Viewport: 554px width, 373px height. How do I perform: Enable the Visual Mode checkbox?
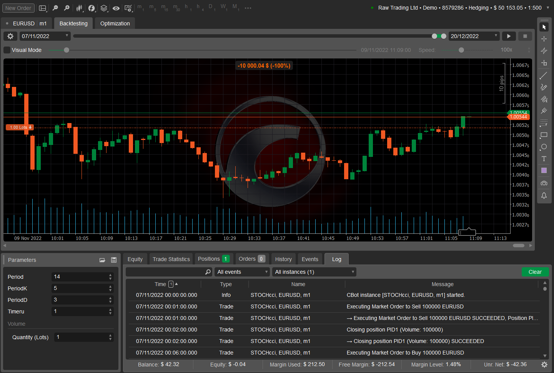point(7,50)
